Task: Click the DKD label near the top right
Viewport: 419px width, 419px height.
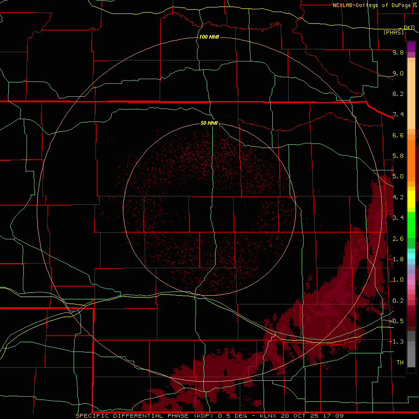Action: (409, 28)
